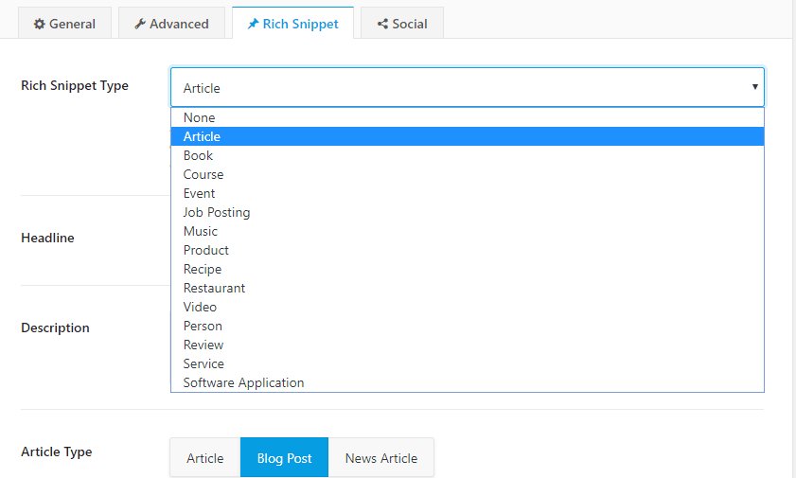Switch to the Advanced tab
This screenshot has height=478, width=796.
click(x=171, y=23)
